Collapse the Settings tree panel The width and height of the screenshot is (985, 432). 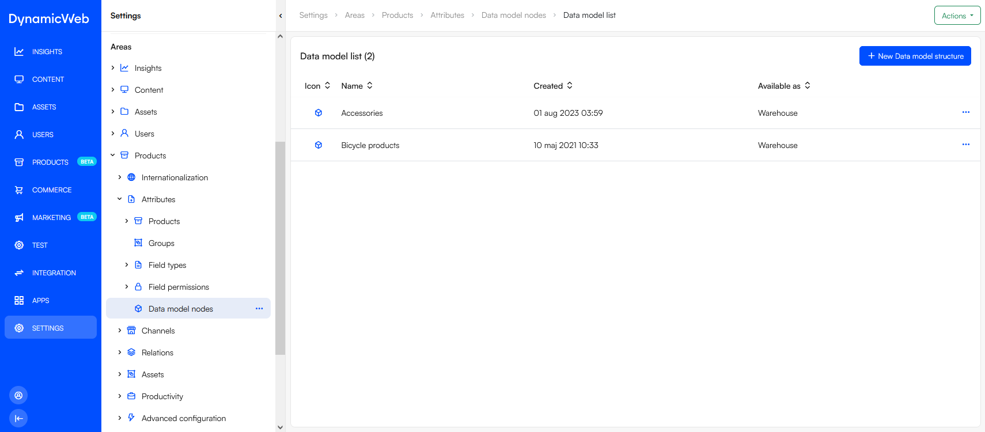pos(281,16)
